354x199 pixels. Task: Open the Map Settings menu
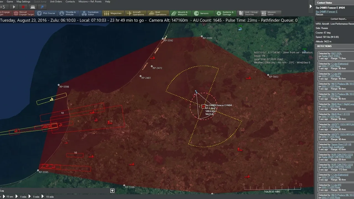(x=23, y=2)
